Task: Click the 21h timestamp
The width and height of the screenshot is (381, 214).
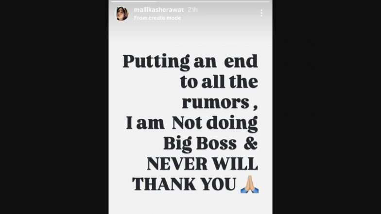Action: [x=192, y=10]
